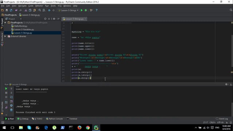Open the Refactor menu

[x=39, y=6]
